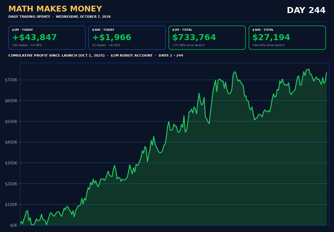Click the "DAY 244" counter

306,10
